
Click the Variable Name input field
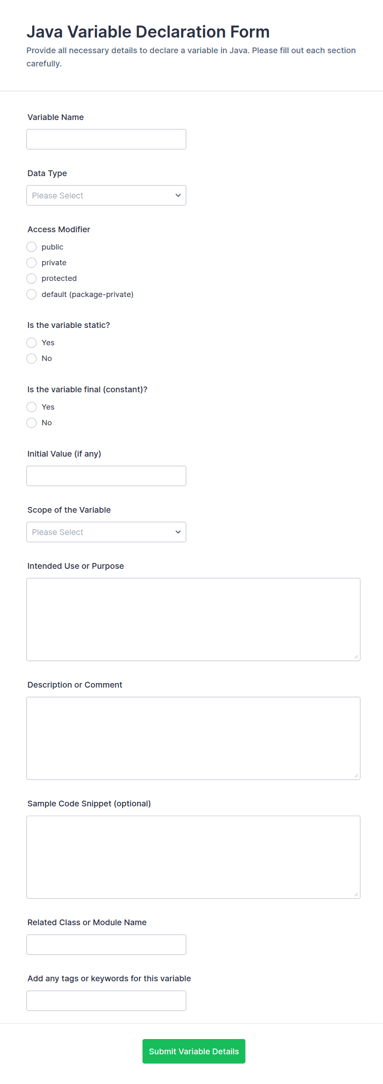(106, 139)
